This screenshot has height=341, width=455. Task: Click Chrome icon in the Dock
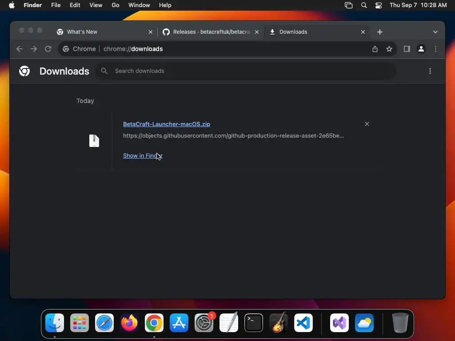[154, 323]
